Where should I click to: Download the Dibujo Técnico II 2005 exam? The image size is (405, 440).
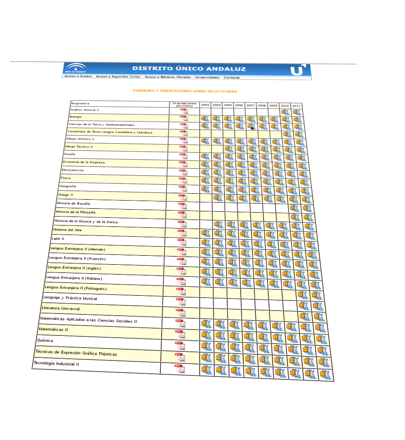(228, 149)
